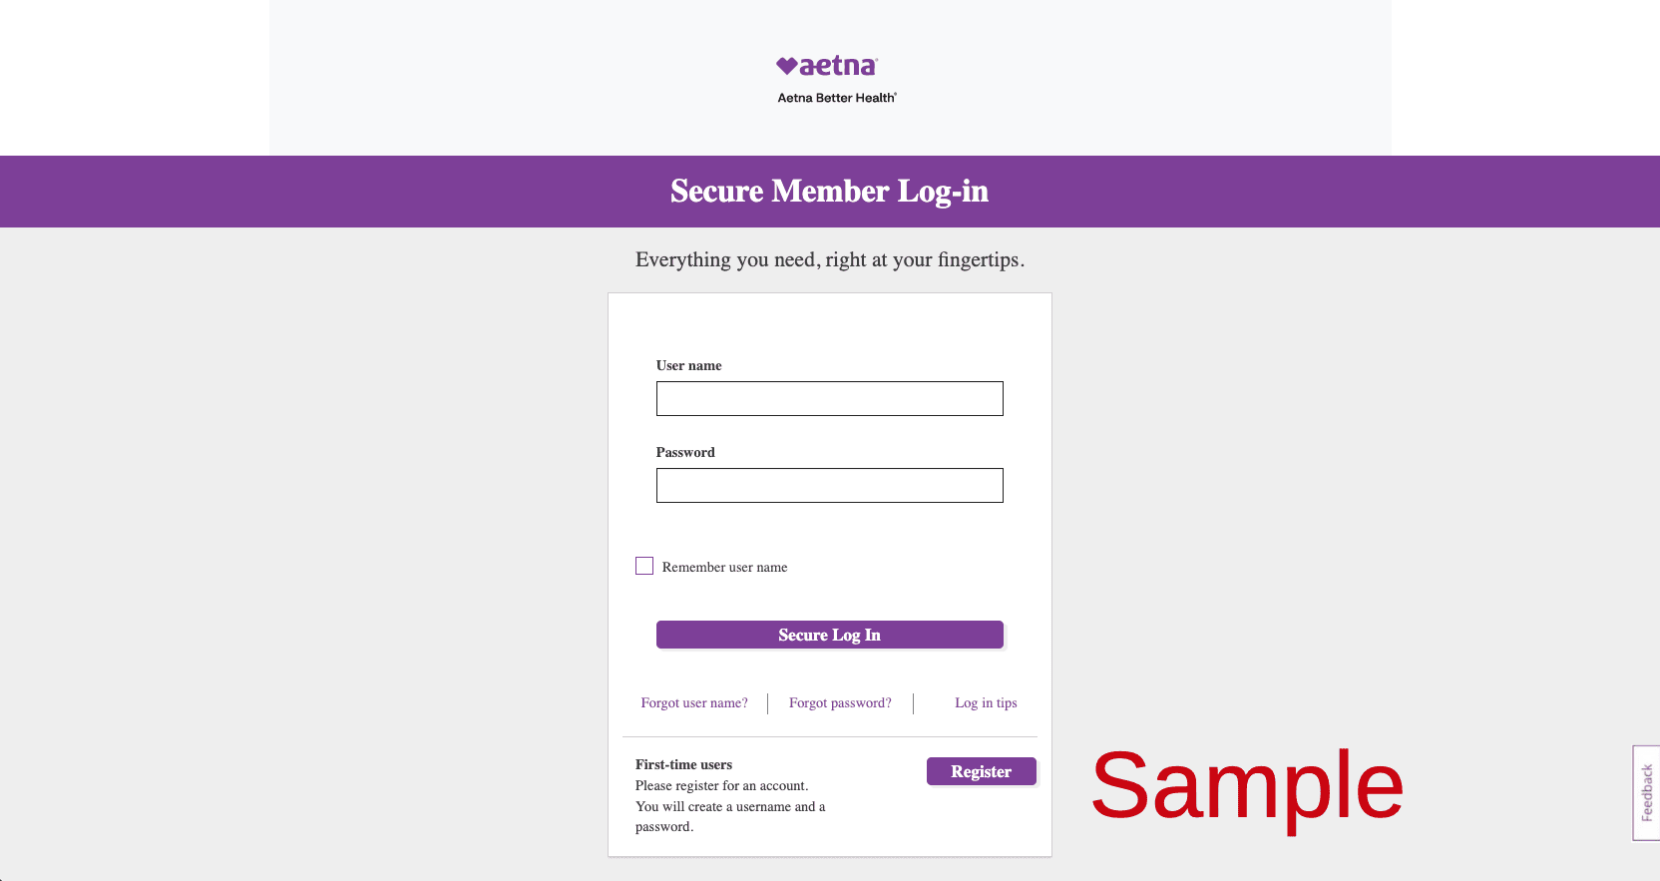Open the 'Forgot user name?' link
The image size is (1660, 881).
click(x=694, y=702)
